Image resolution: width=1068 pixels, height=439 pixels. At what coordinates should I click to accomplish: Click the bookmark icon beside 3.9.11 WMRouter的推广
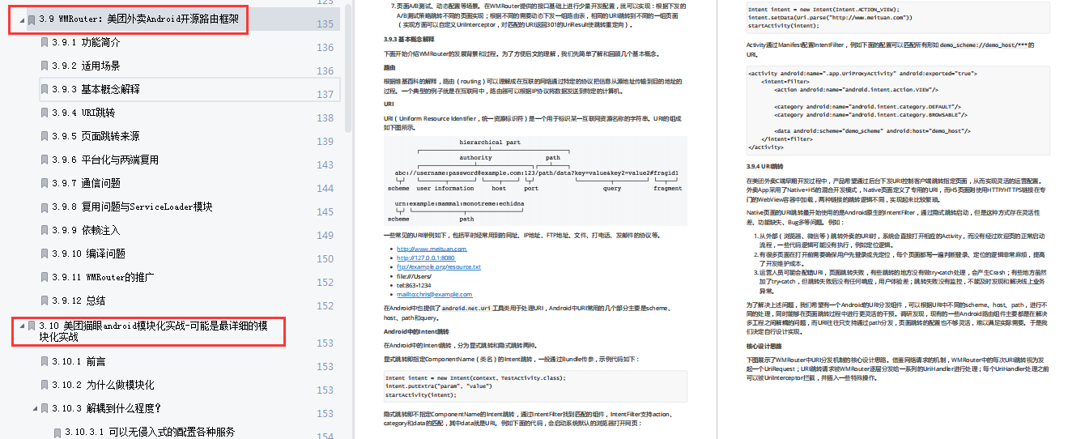tap(45, 277)
